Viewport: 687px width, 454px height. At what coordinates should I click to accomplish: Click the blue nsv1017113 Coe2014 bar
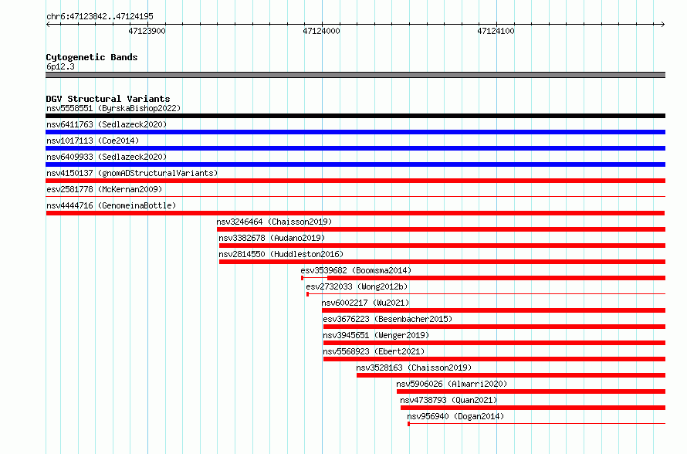click(x=355, y=148)
